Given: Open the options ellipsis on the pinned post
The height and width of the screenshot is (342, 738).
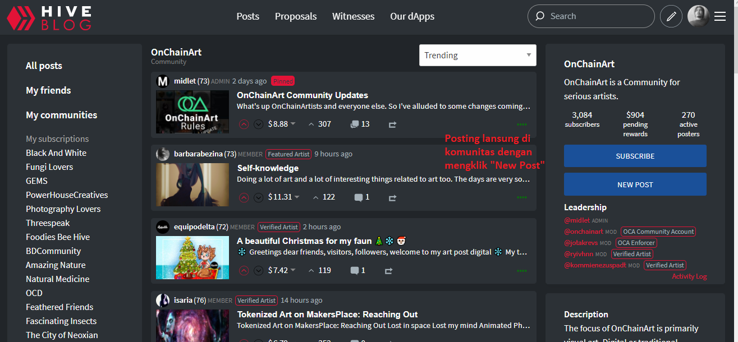Looking at the screenshot, I should tap(521, 124).
